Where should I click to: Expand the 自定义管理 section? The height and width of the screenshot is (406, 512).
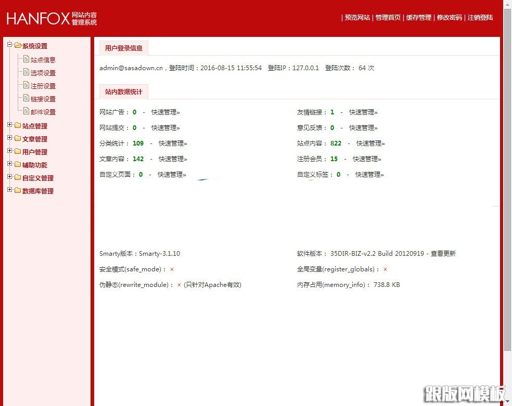9,177
